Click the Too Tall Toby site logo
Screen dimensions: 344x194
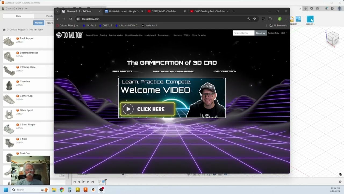(x=69, y=35)
